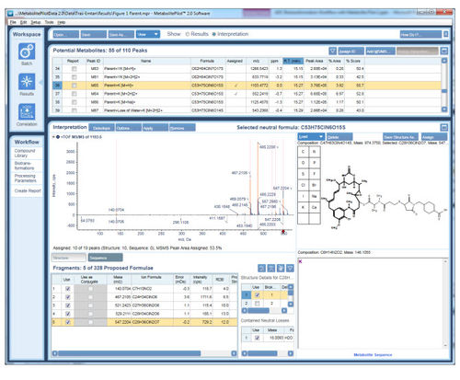Toggle Use checkbox for fragment 467.2105
The height and width of the screenshot is (380, 460).
tap(68, 297)
